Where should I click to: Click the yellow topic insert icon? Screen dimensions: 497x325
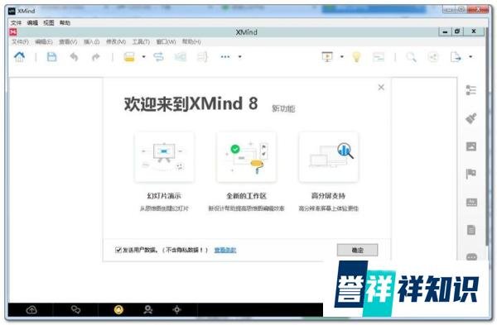[x=129, y=57]
